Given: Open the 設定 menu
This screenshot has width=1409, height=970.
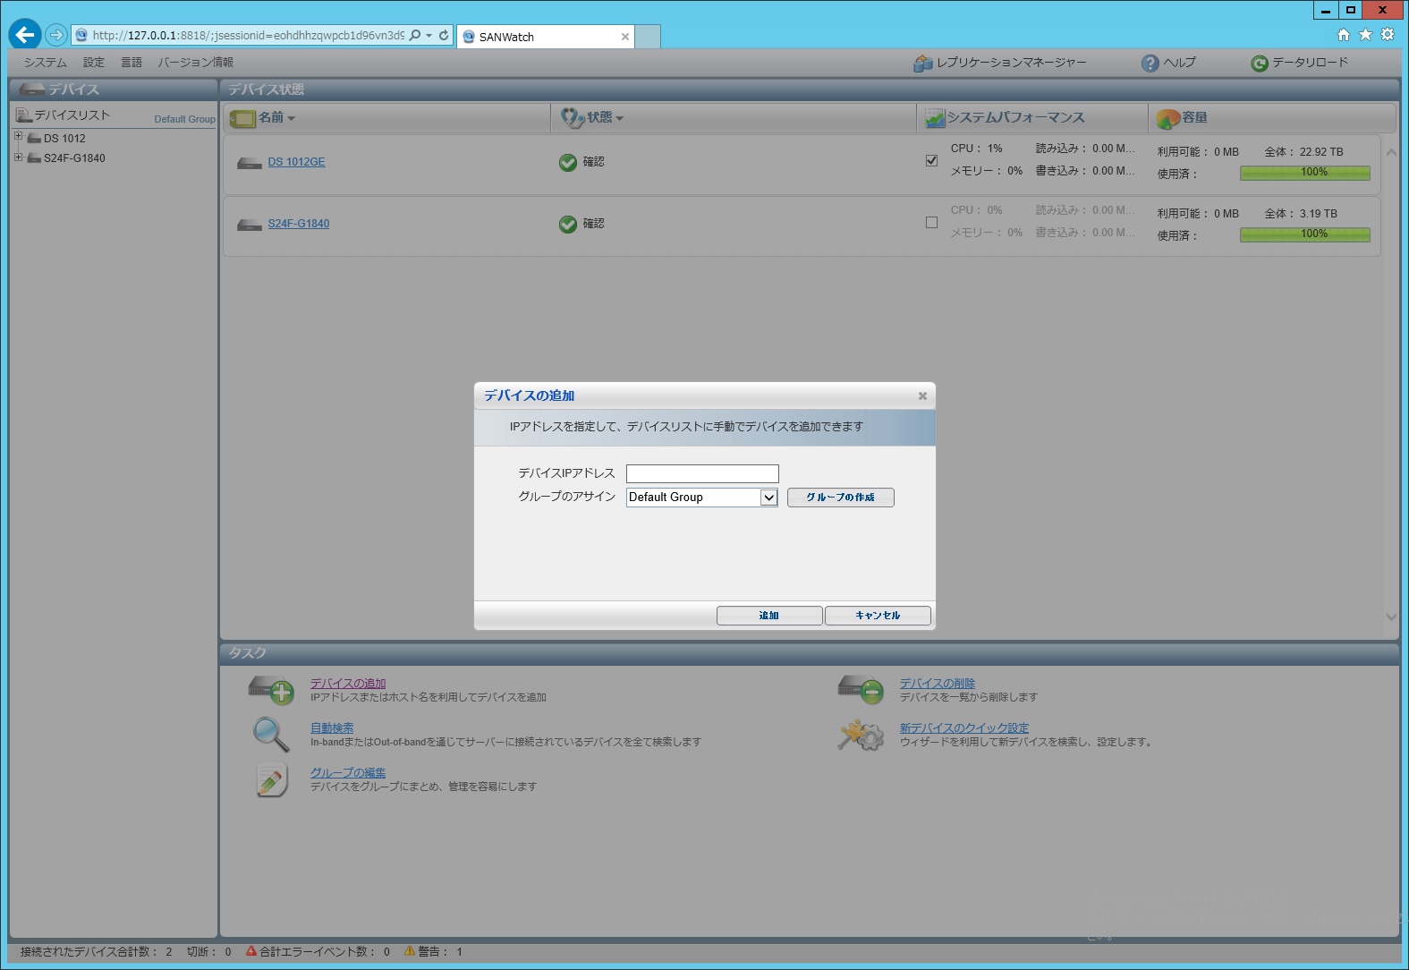Looking at the screenshot, I should coord(94,63).
